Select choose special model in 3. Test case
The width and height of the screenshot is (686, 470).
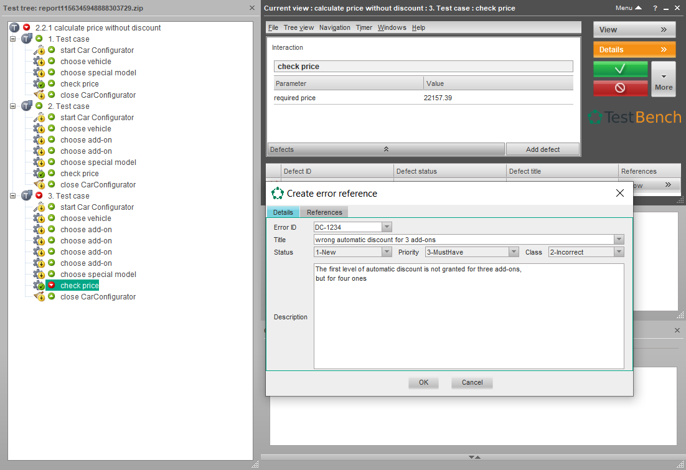point(98,275)
